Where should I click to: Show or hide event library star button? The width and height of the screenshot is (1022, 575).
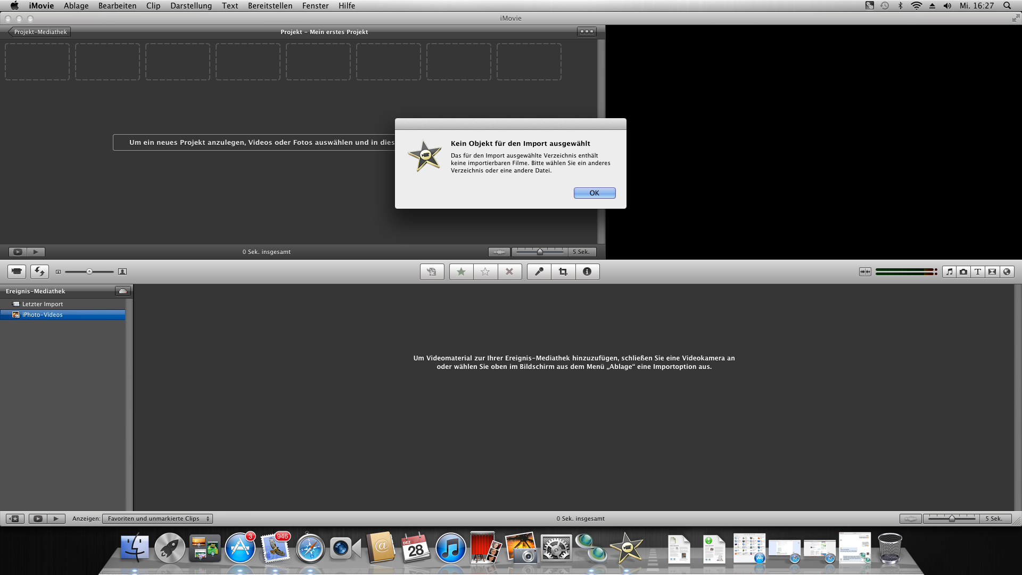point(15,519)
